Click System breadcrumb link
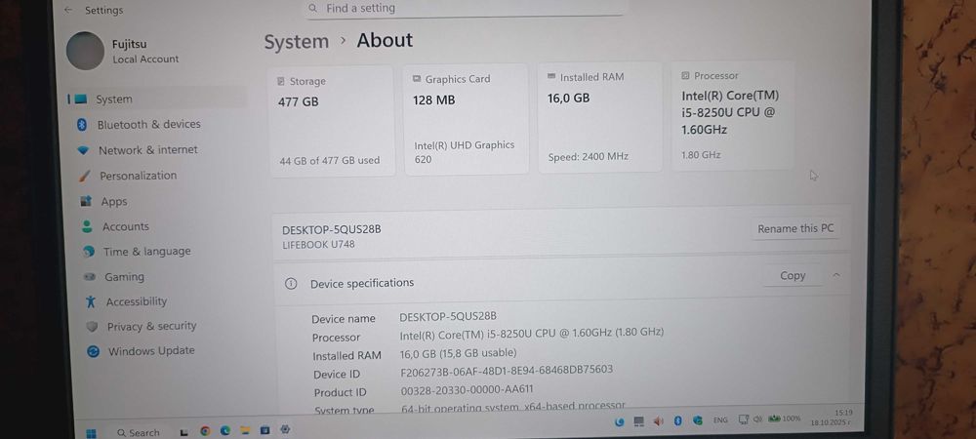This screenshot has height=439, width=976. [297, 42]
